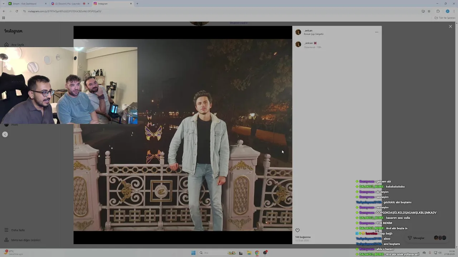View site information icon in address bar
Viewport: 458px width, 257px height.
pyautogui.click(x=24, y=11)
